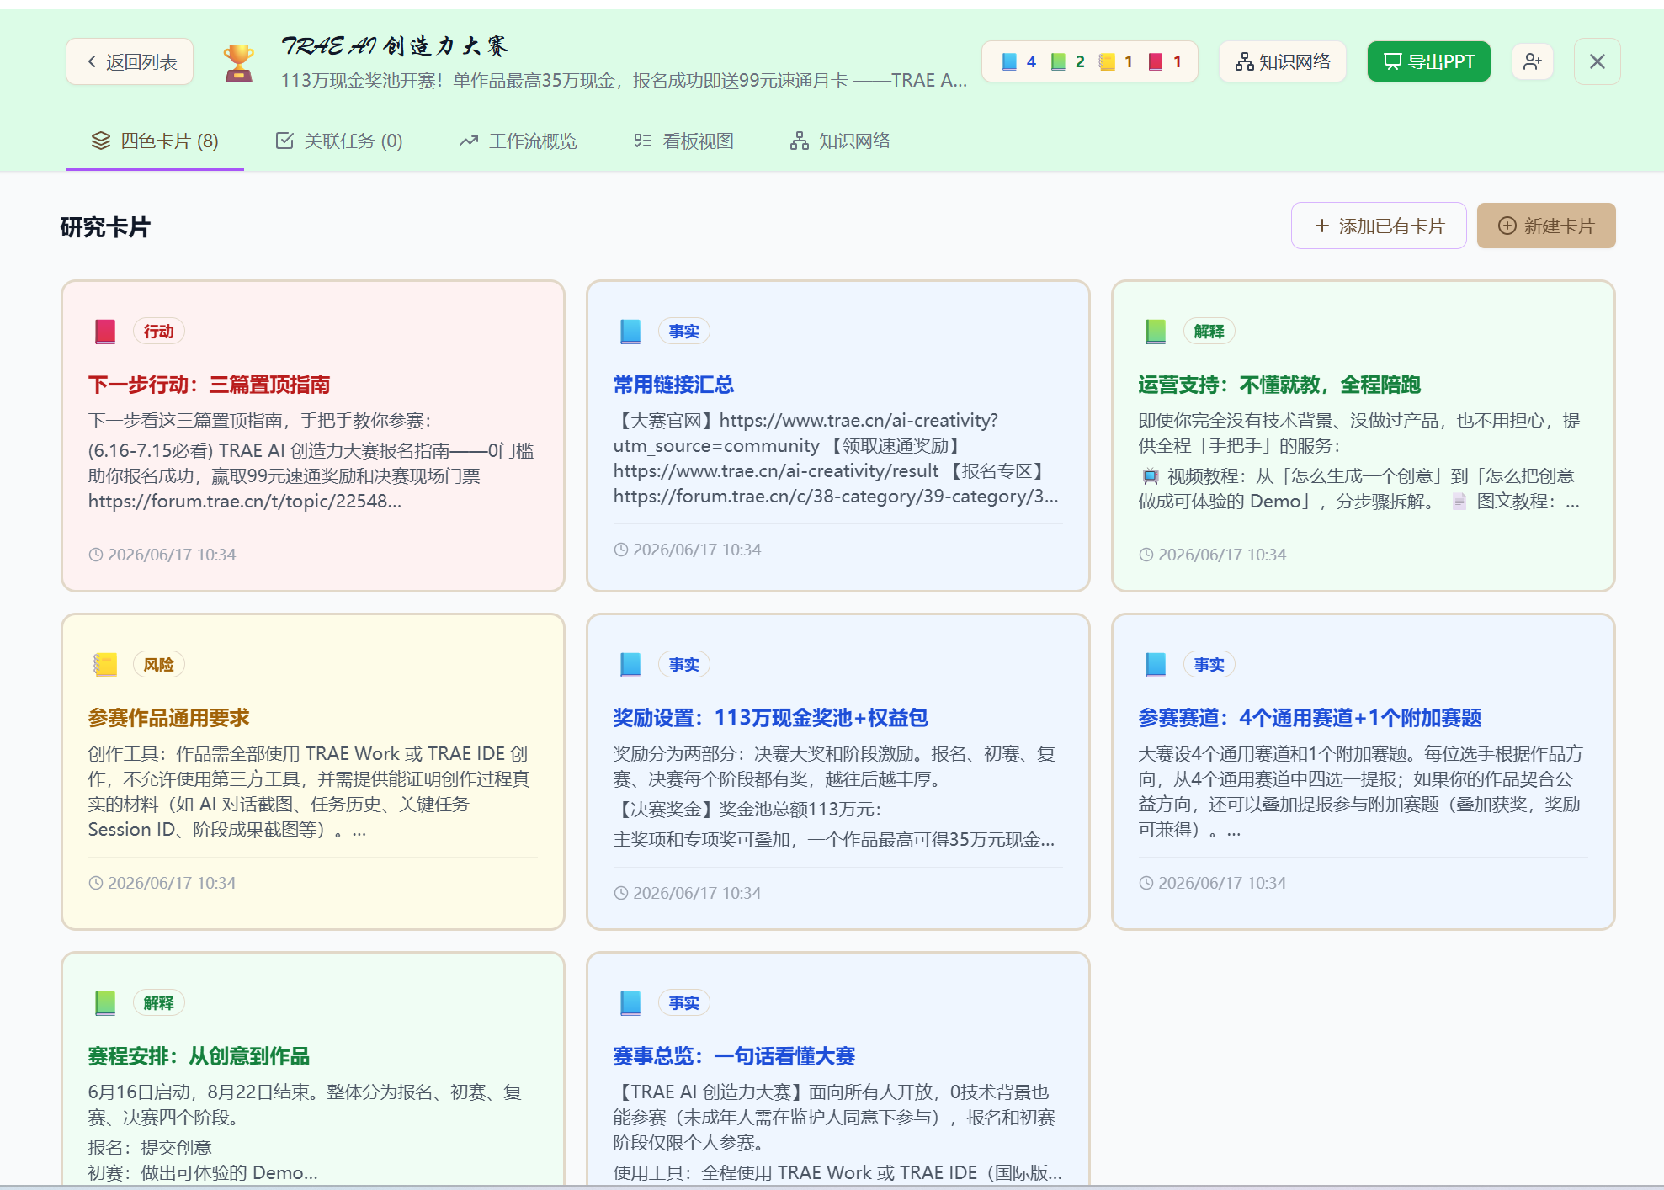Open the 看板视图 tab
Image resolution: width=1664 pixels, height=1190 pixels.
coord(683,141)
